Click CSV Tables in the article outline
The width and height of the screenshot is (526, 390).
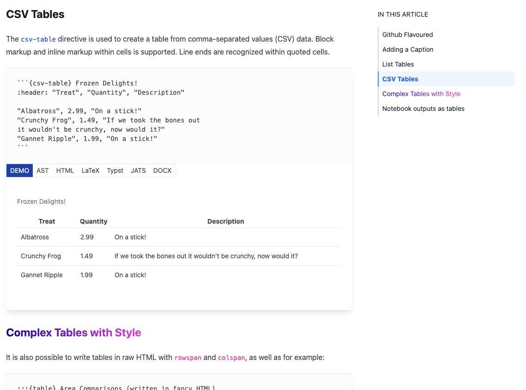pyautogui.click(x=400, y=79)
